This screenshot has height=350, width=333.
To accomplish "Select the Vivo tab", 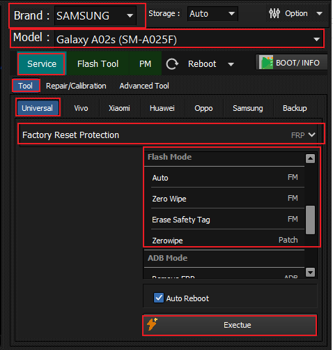I will [81, 108].
